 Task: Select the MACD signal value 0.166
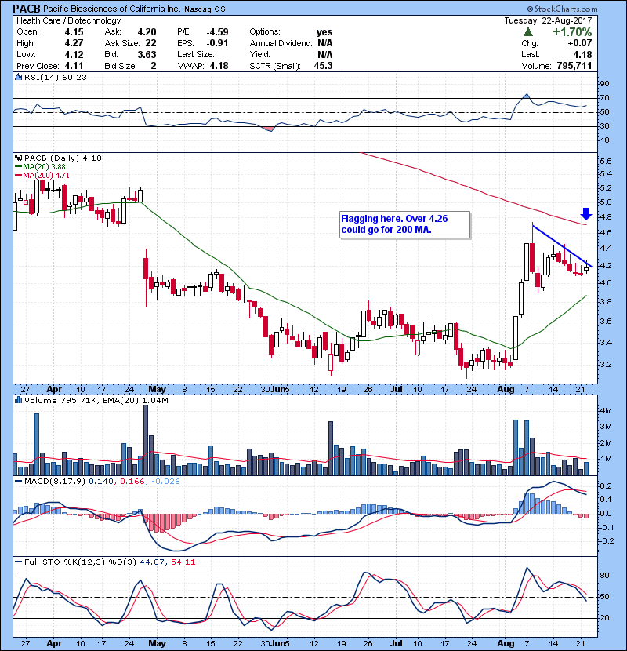click(132, 482)
